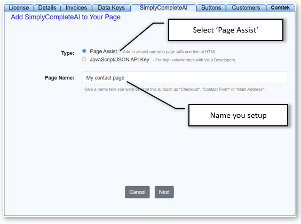Open the Customers tab
The width and height of the screenshot is (301, 224).
(246, 7)
